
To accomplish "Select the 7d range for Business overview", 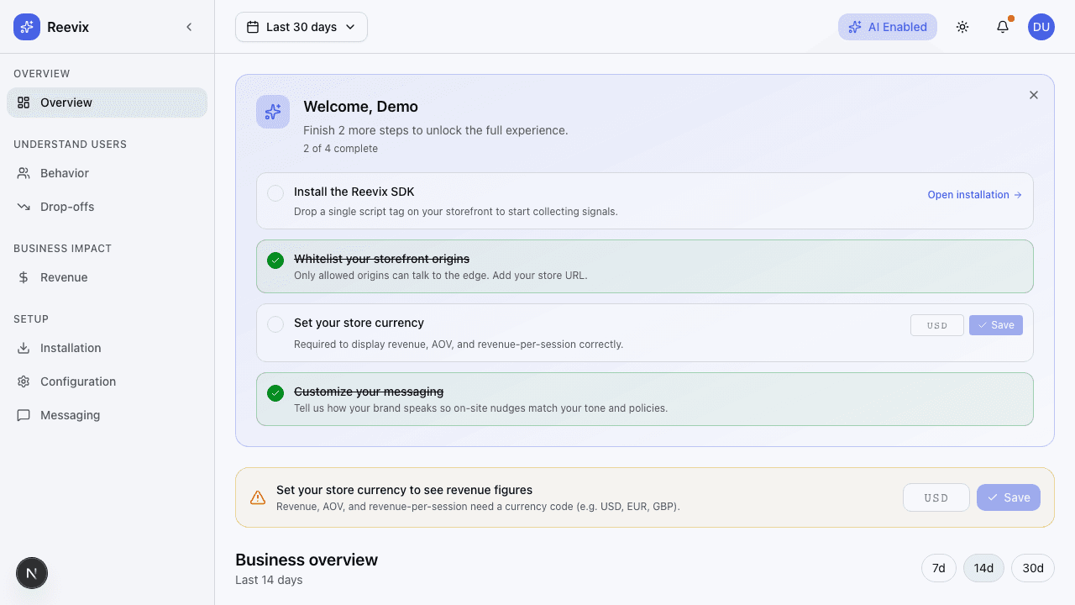I will tap(939, 568).
